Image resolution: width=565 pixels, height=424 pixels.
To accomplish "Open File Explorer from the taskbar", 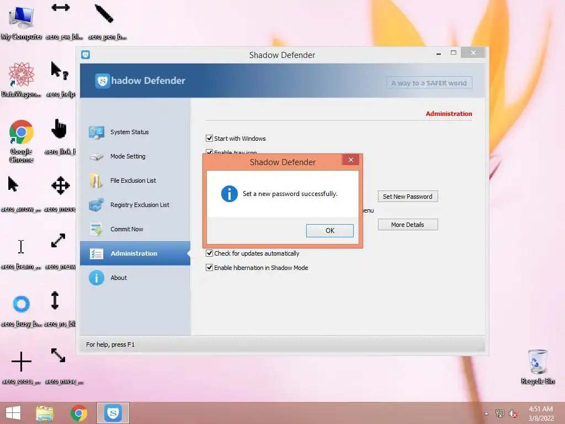I will pyautogui.click(x=45, y=413).
